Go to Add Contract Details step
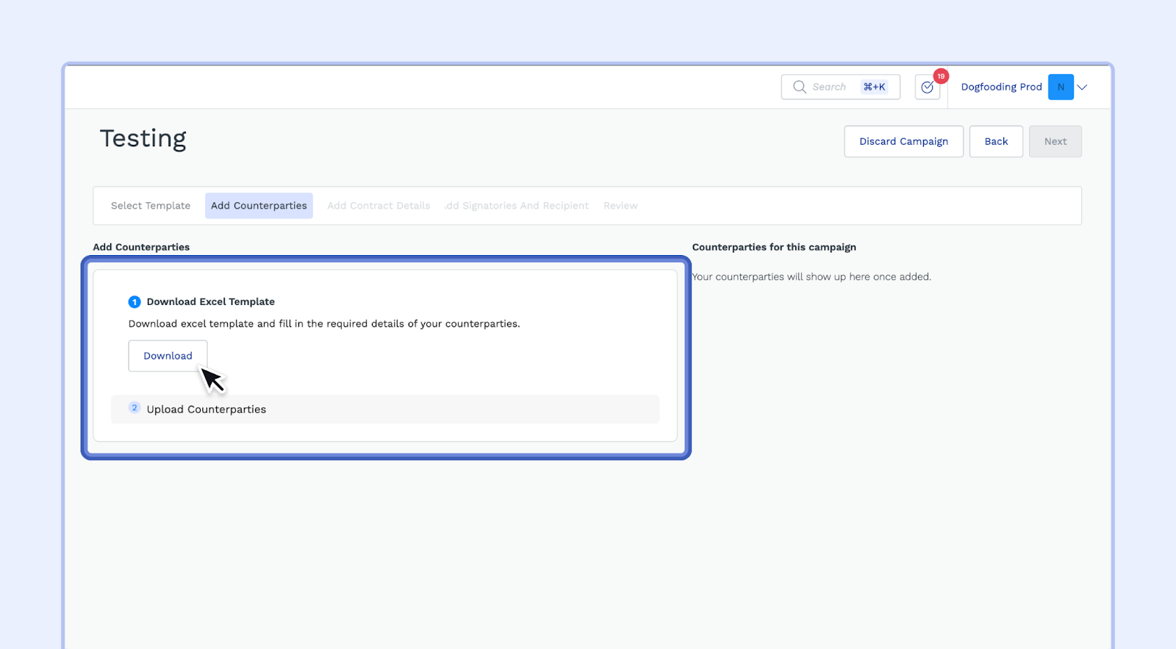This screenshot has width=1176, height=649. [x=379, y=206]
